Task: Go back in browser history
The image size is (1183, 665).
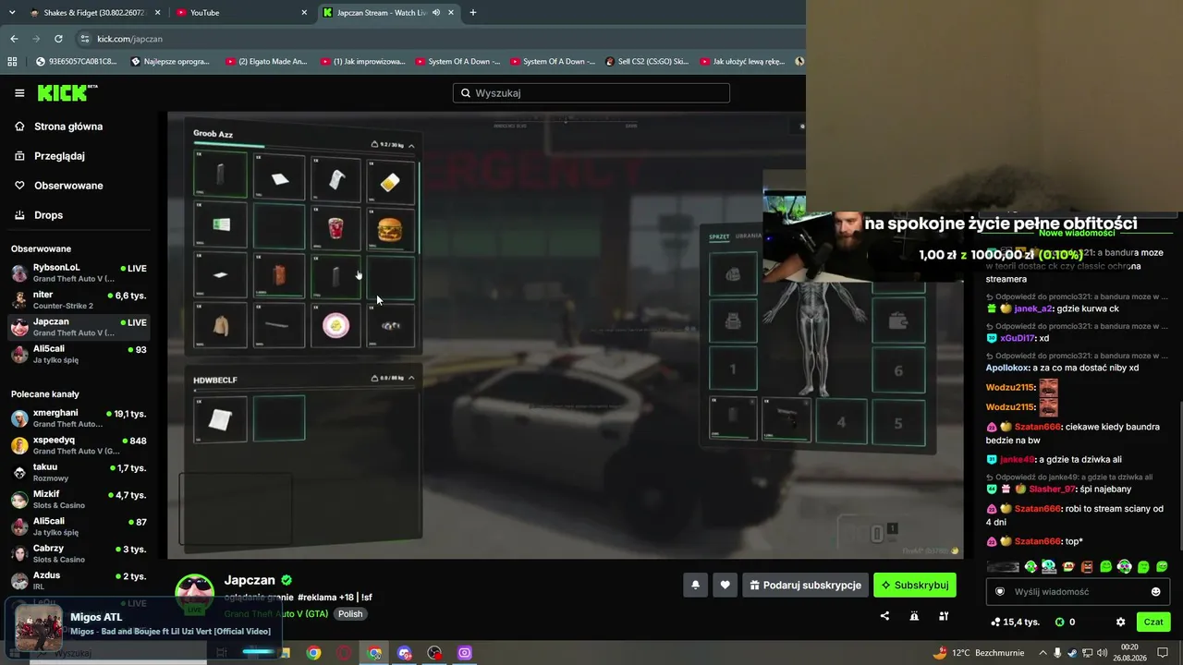Action: click(14, 39)
